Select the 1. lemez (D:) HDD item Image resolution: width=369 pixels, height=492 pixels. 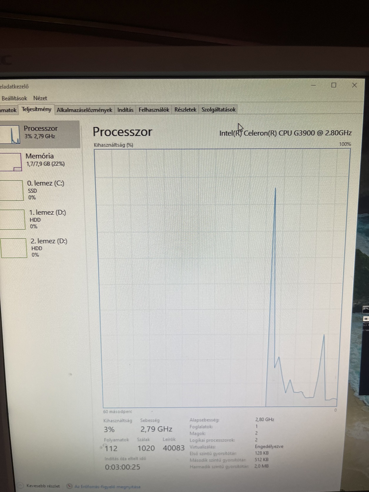click(42, 219)
